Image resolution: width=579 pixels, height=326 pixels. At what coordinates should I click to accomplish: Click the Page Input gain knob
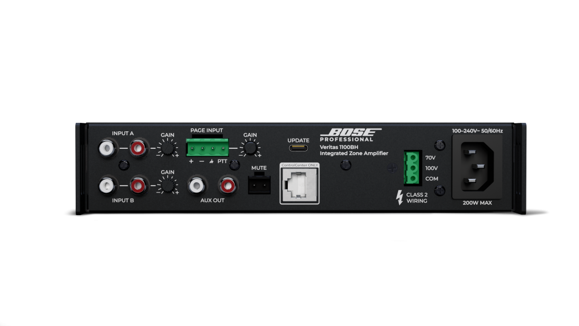point(249,148)
